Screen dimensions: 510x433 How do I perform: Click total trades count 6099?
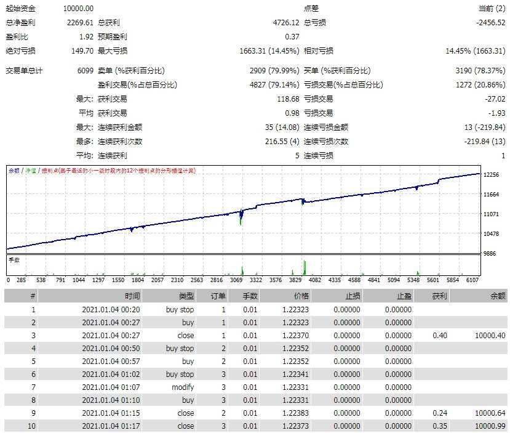tap(84, 71)
